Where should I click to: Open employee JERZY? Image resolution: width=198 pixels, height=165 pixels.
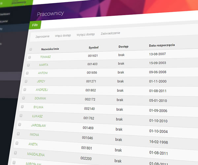point(41,81)
